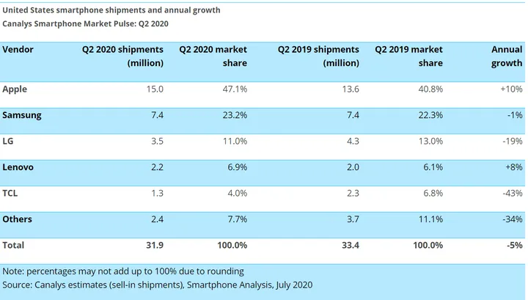This screenshot has width=528, height=300.
Task: Click the table title about smartphone shipments
Action: click(x=111, y=10)
